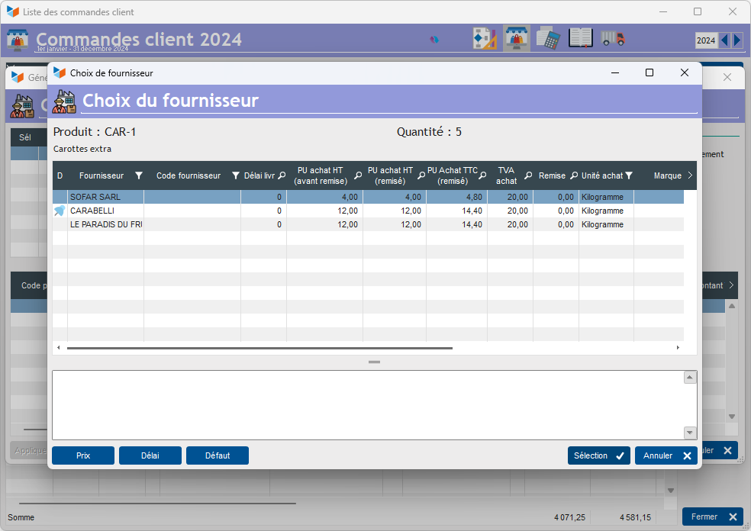Click the Remise column search icon

[x=573, y=175]
